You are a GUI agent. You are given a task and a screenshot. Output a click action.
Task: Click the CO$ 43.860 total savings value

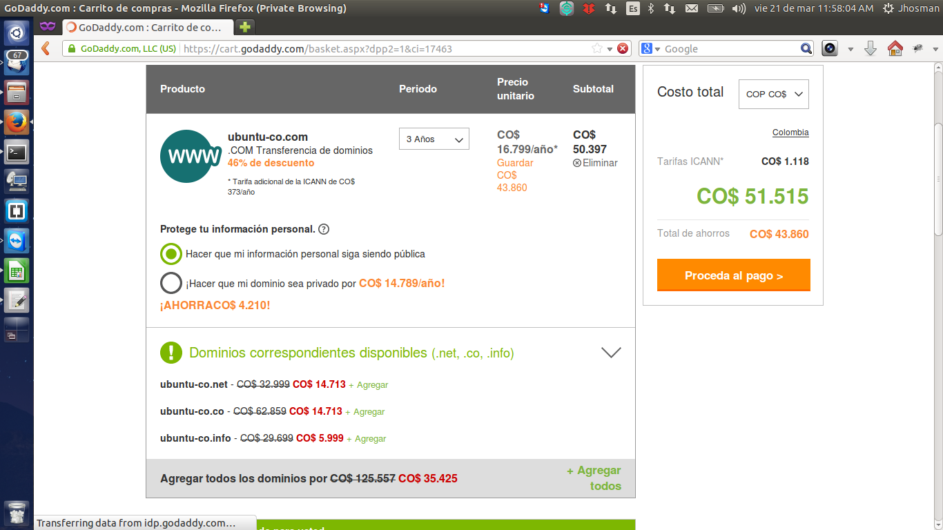pos(779,234)
